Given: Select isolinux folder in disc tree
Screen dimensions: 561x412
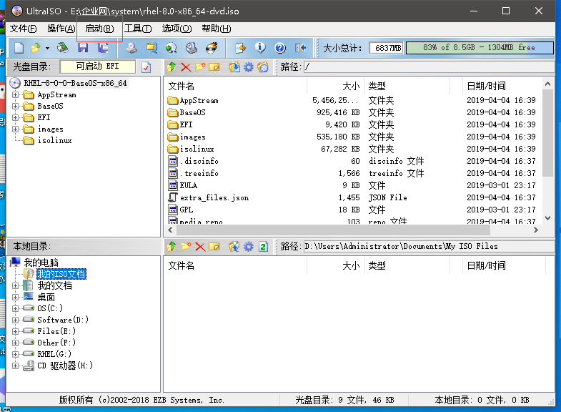Looking at the screenshot, I should [x=54, y=141].
